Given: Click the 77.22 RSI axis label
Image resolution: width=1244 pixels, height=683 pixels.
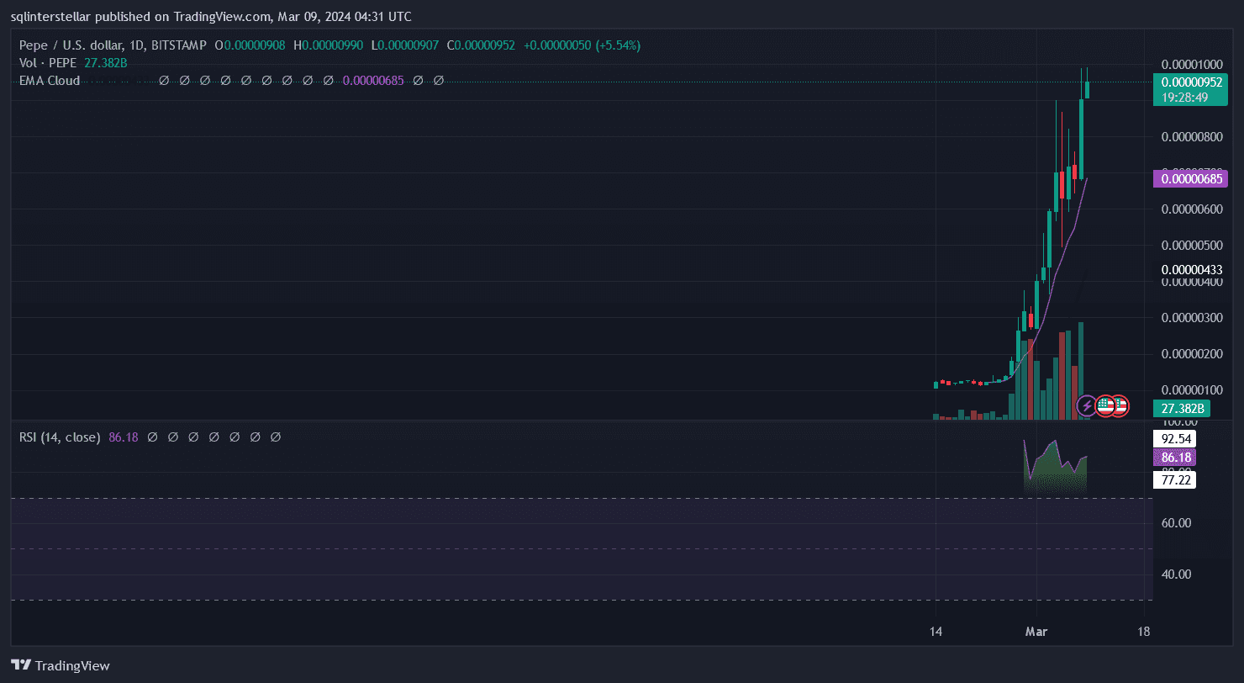Looking at the screenshot, I should tap(1175, 479).
